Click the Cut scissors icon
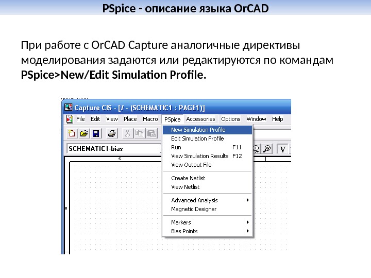 (x=128, y=133)
